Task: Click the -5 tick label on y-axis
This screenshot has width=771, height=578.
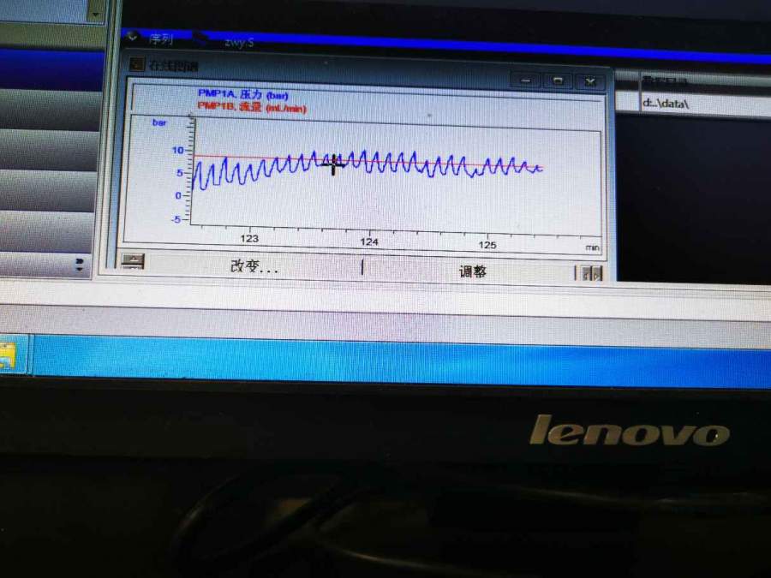Action: [176, 219]
